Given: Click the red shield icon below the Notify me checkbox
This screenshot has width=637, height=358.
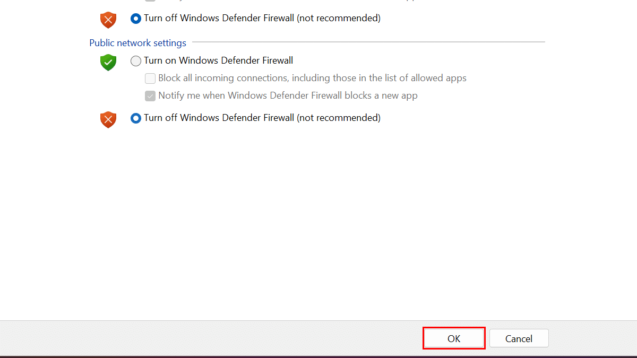Looking at the screenshot, I should 108,119.
